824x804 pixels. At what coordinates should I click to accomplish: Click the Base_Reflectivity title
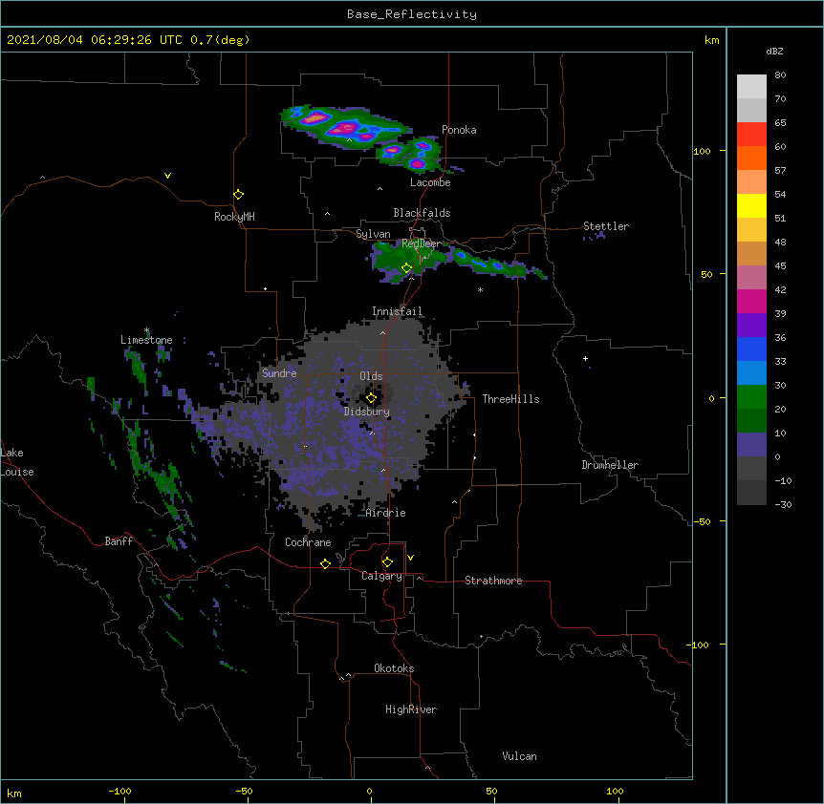point(412,14)
